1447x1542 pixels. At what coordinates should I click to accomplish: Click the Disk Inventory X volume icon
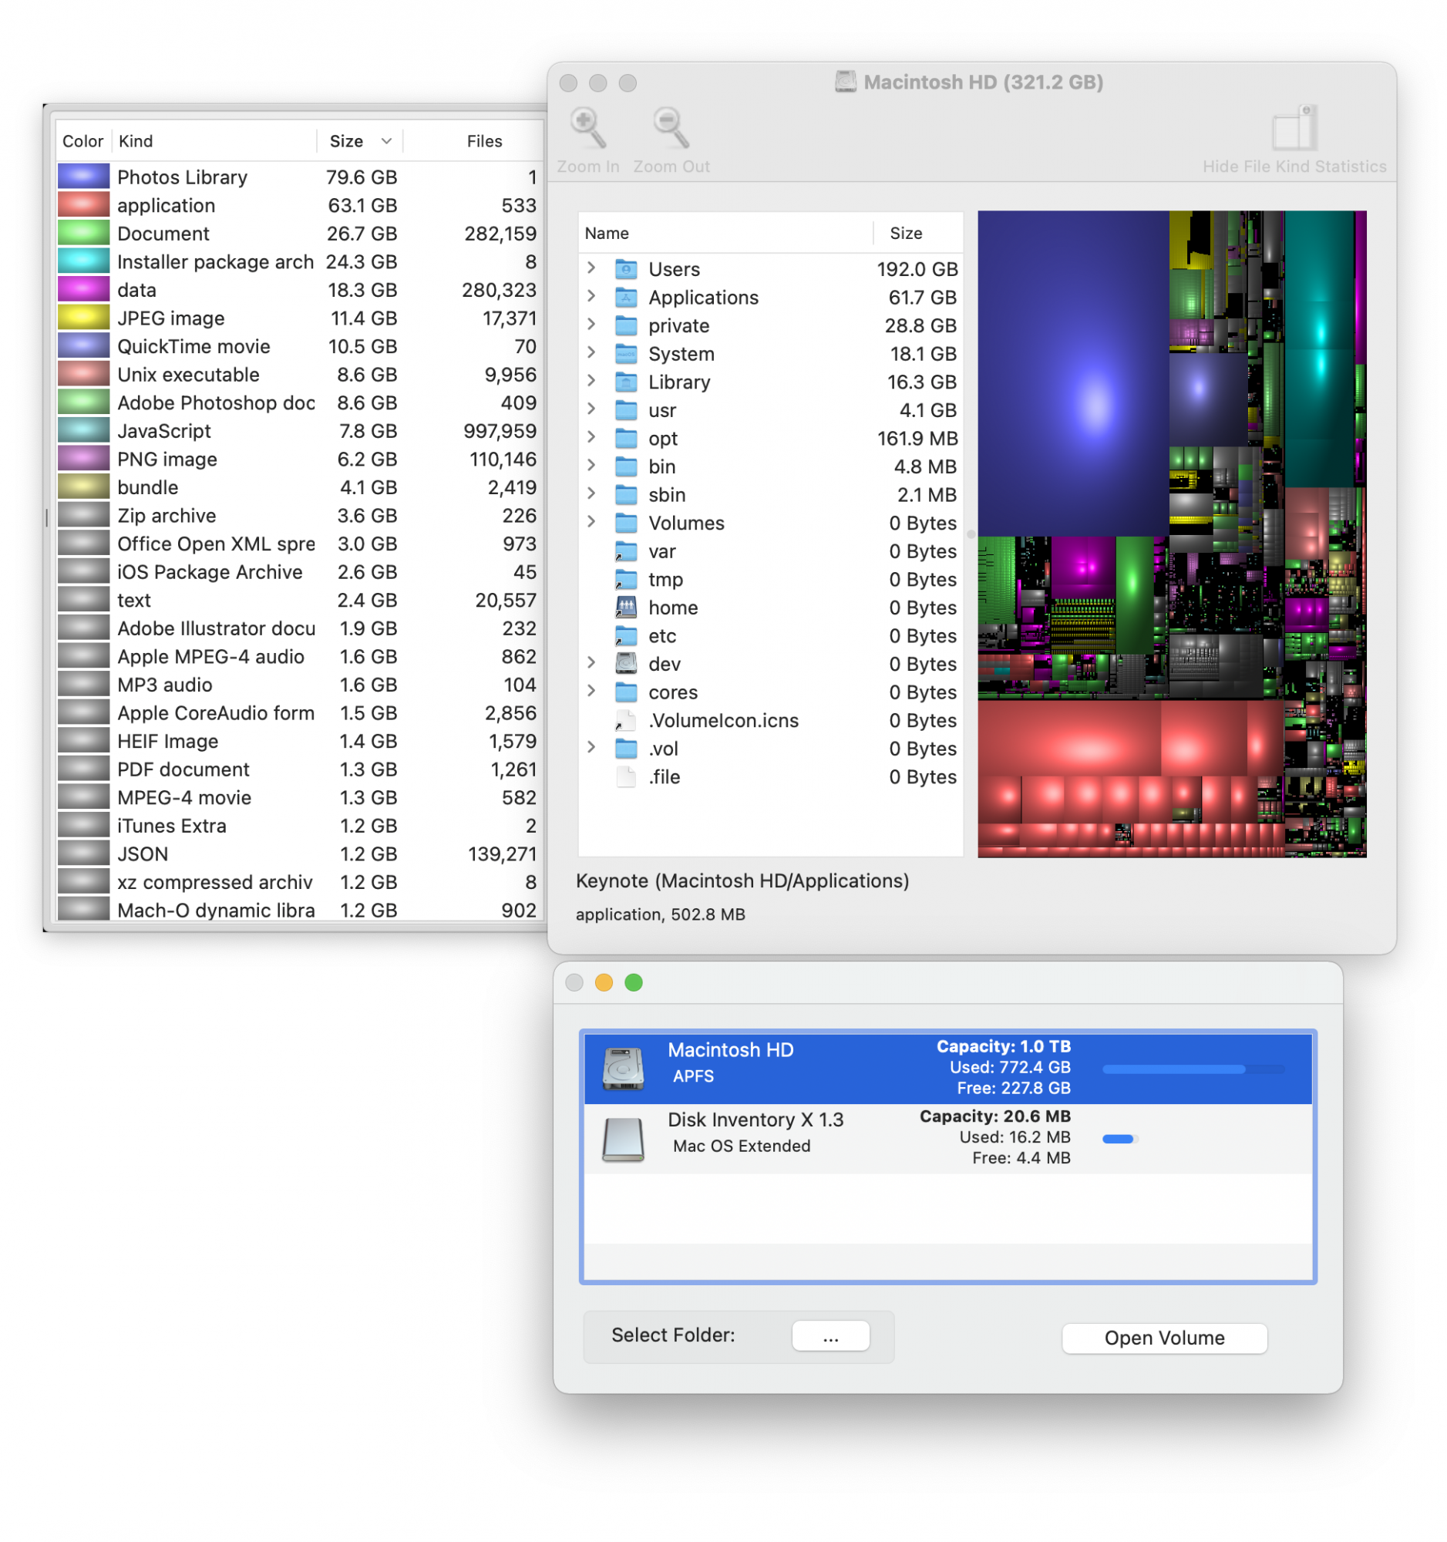624,1138
